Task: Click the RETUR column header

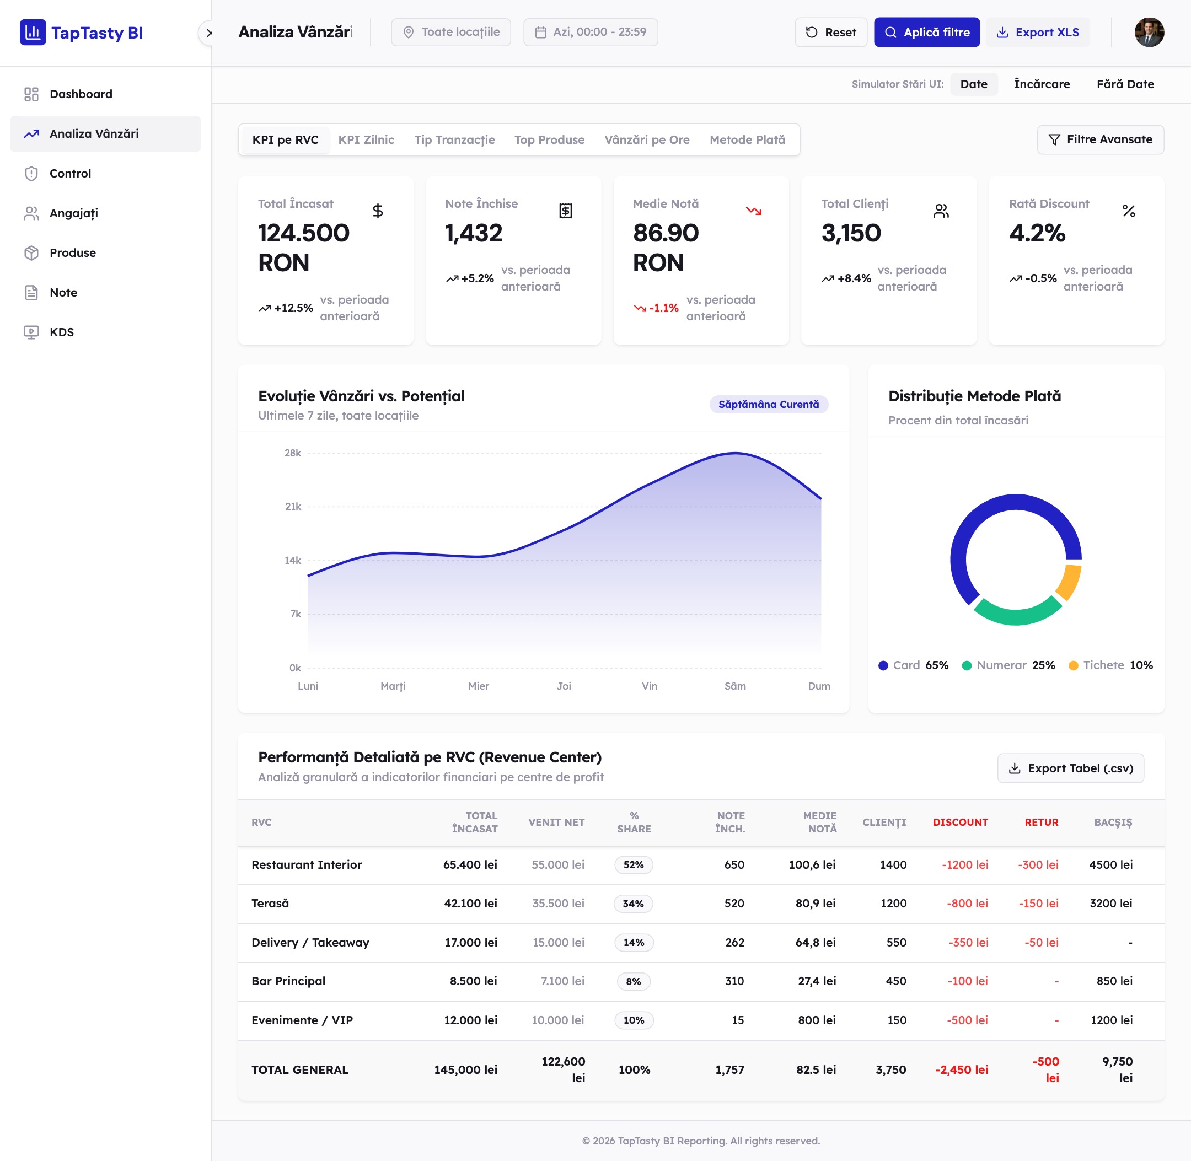Action: [x=1041, y=822]
